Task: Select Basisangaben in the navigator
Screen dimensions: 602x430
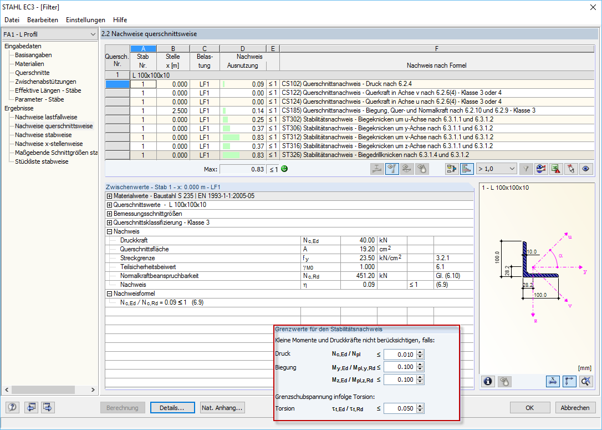Action: (33, 55)
